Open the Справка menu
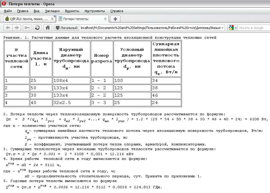The height and width of the screenshot is (193, 270). pyautogui.click(x=117, y=11)
